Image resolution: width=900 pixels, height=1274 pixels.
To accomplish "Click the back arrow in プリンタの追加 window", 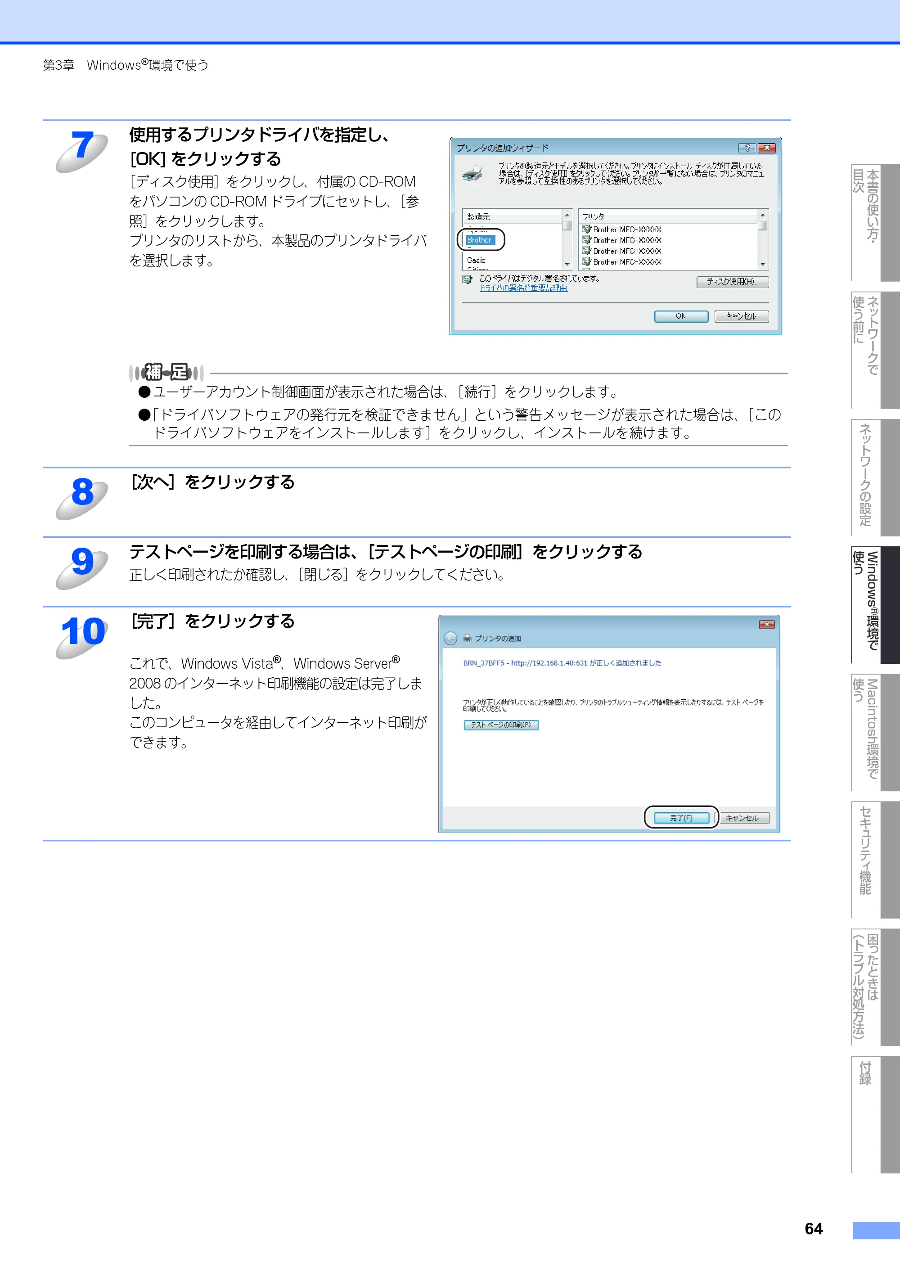I will [450, 638].
